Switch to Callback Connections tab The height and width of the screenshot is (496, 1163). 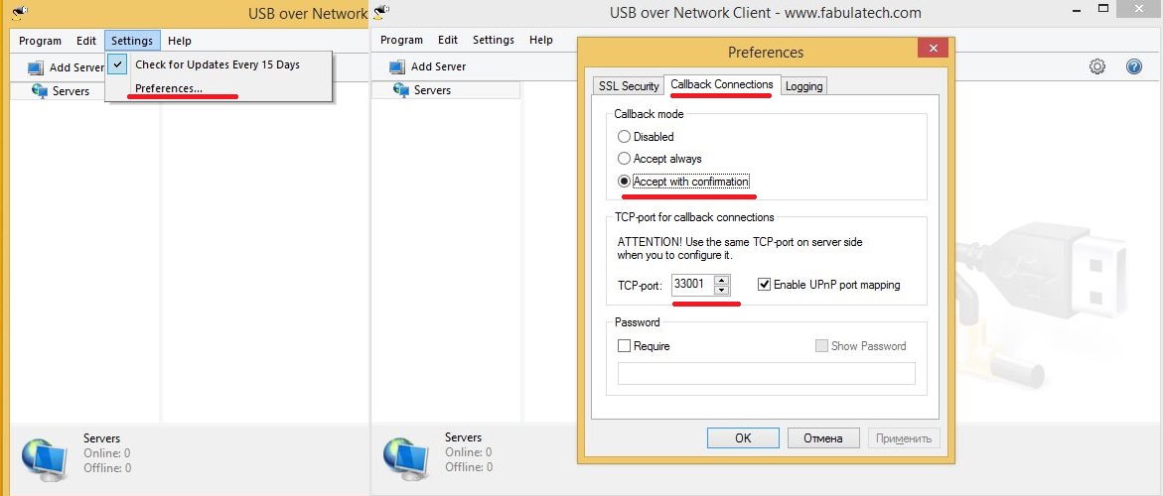point(722,84)
